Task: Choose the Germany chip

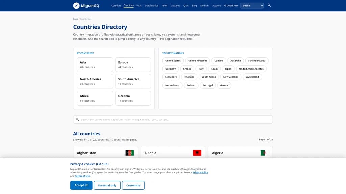Action: (171, 69)
